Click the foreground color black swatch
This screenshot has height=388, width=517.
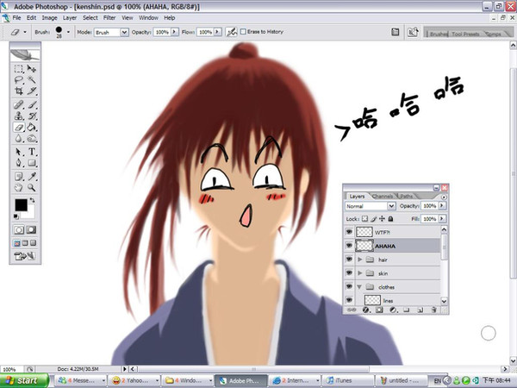21,205
